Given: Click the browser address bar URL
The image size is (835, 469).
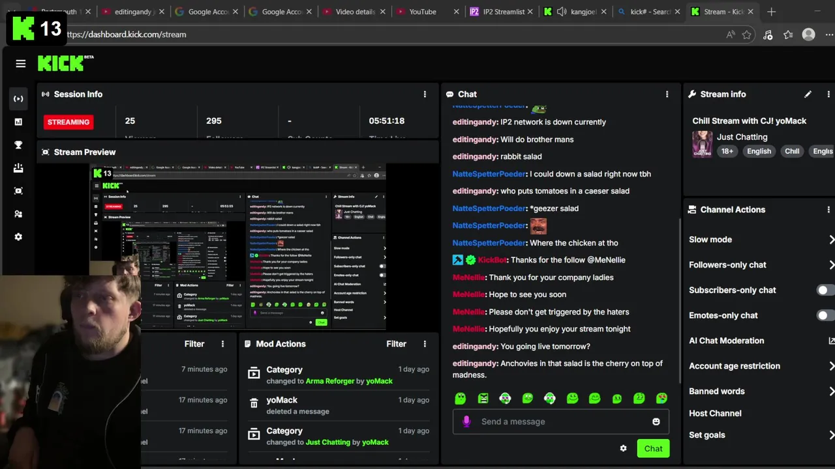Looking at the screenshot, I should [x=126, y=35].
